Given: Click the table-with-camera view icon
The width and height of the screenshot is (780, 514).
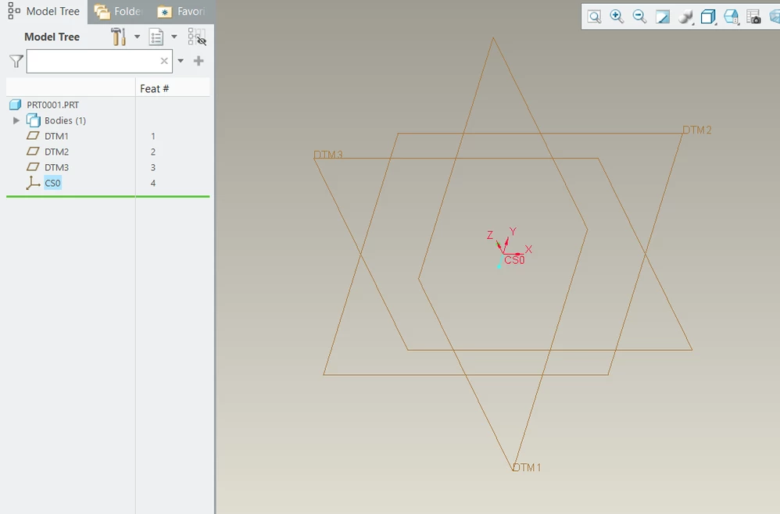Looking at the screenshot, I should [753, 17].
